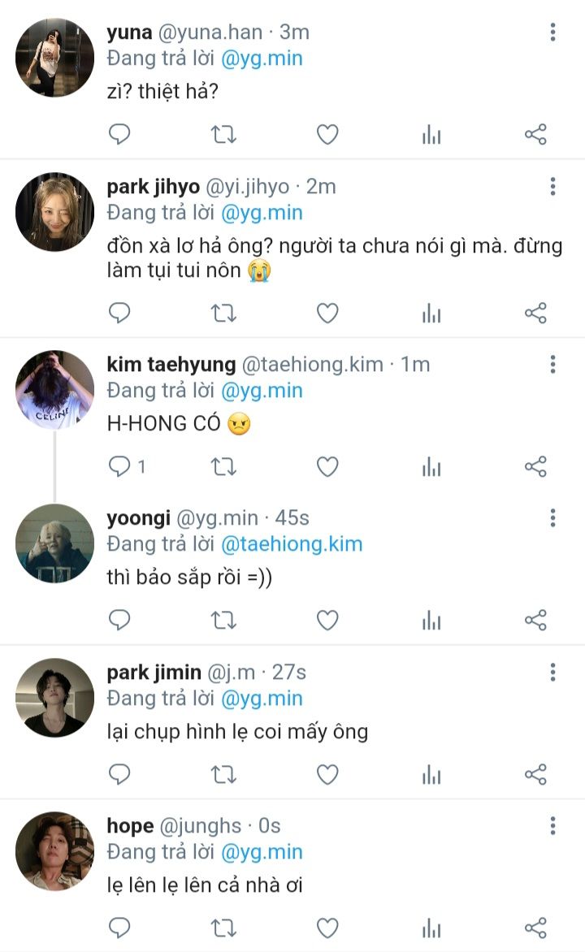Open kim taehyung's profile picture
The height and width of the screenshot is (952, 585).
coord(55,390)
